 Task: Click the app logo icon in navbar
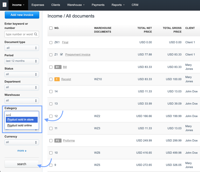5,5
